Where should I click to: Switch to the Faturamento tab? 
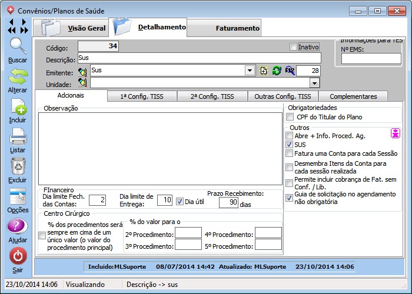pyautogui.click(x=237, y=28)
